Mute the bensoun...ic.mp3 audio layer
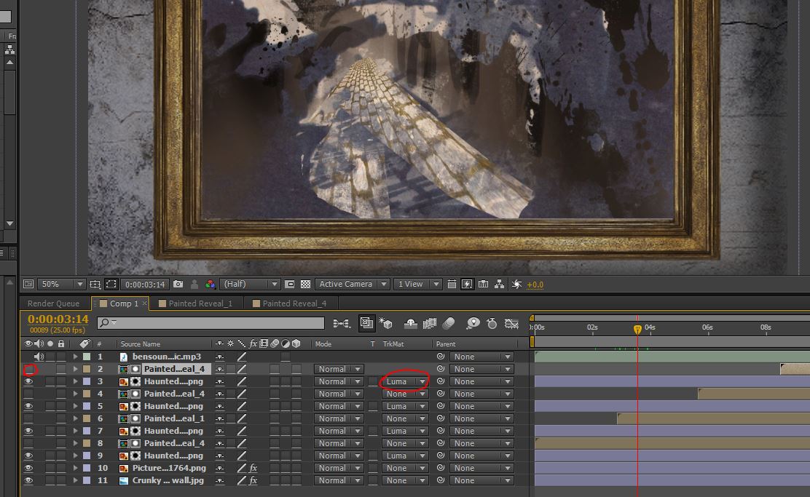The image size is (810, 497). click(39, 357)
